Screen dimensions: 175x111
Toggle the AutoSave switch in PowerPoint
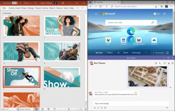click(14, 3)
